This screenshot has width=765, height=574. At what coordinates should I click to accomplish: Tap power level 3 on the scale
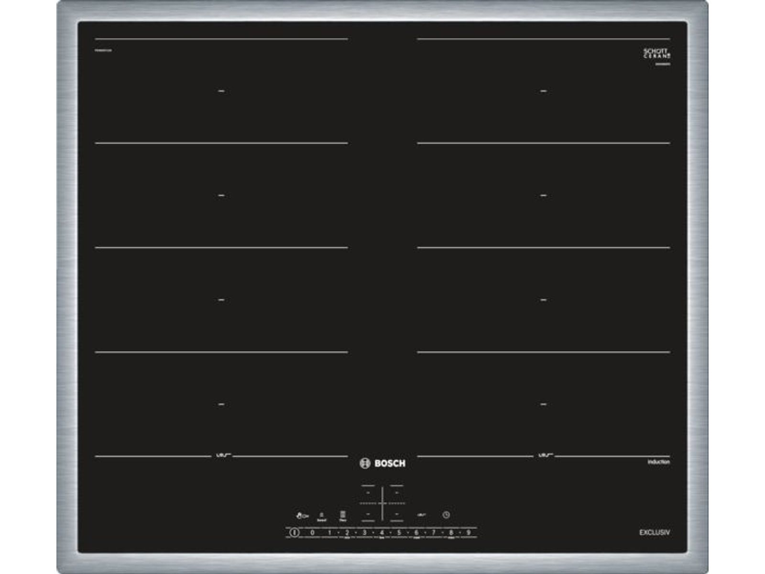364,532
